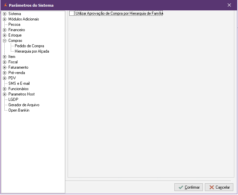Screen dimensions: 238x195
Task: Select the Módulos Adicionais label
Action: pyautogui.click(x=24, y=19)
